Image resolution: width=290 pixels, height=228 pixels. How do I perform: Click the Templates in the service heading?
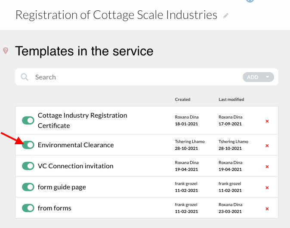(x=84, y=51)
